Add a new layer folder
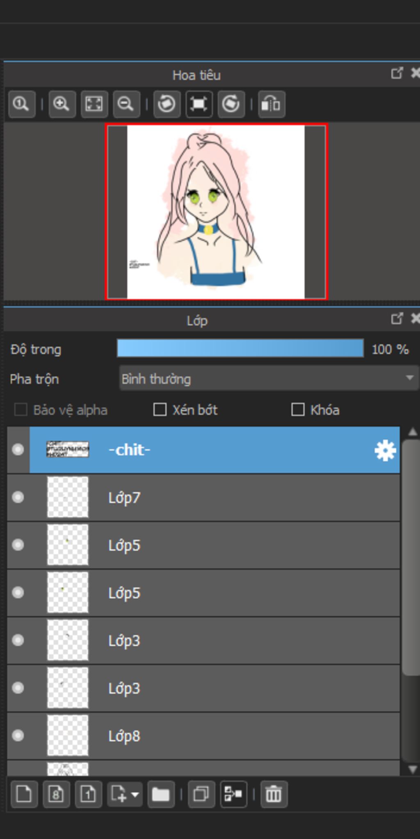Viewport: 420px width, 839px height. [x=160, y=794]
